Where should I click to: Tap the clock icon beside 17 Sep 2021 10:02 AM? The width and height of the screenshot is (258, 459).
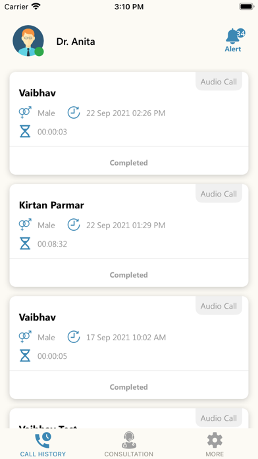[74, 337]
